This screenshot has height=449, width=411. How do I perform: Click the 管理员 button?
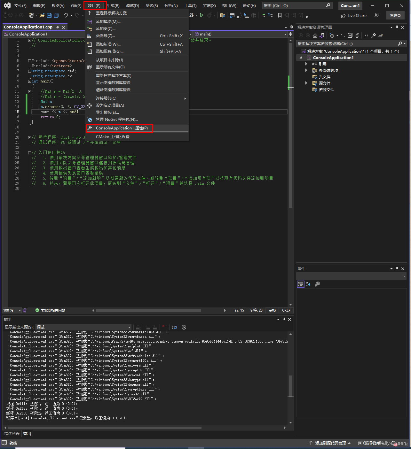tap(395, 15)
